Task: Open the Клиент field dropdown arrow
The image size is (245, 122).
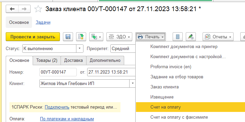Action: tap(133, 83)
